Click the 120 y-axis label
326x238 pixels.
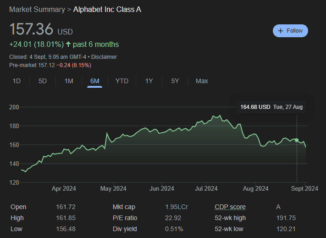[14, 182]
